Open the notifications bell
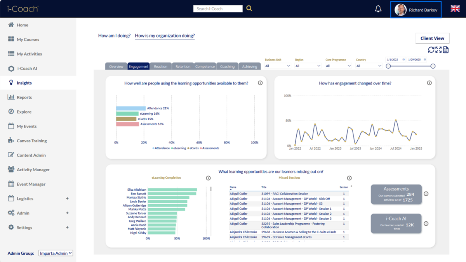The image size is (466, 262). [x=378, y=9]
